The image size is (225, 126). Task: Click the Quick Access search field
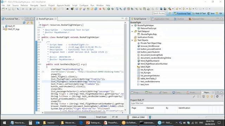[159, 13]
